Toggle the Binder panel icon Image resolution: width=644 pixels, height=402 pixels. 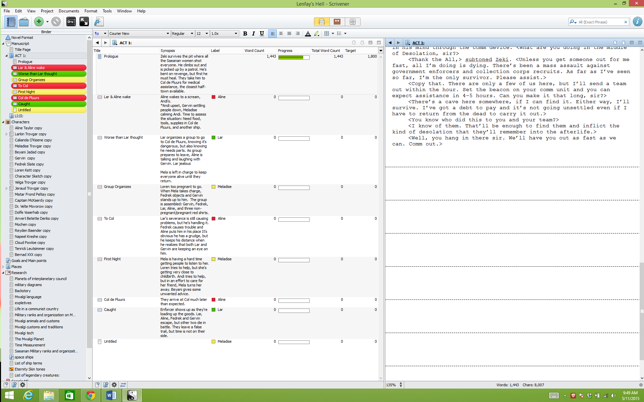pyautogui.click(x=11, y=22)
